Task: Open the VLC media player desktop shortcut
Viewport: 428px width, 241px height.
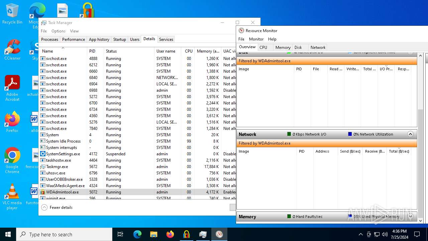Action: [12, 197]
